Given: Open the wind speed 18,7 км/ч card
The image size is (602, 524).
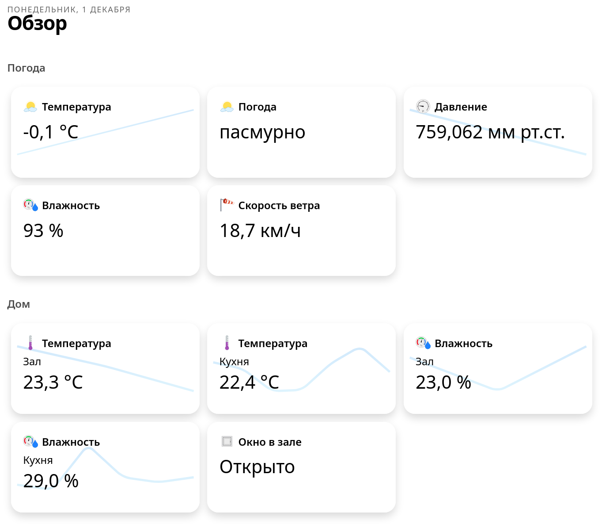Looking at the screenshot, I should (x=301, y=248).
